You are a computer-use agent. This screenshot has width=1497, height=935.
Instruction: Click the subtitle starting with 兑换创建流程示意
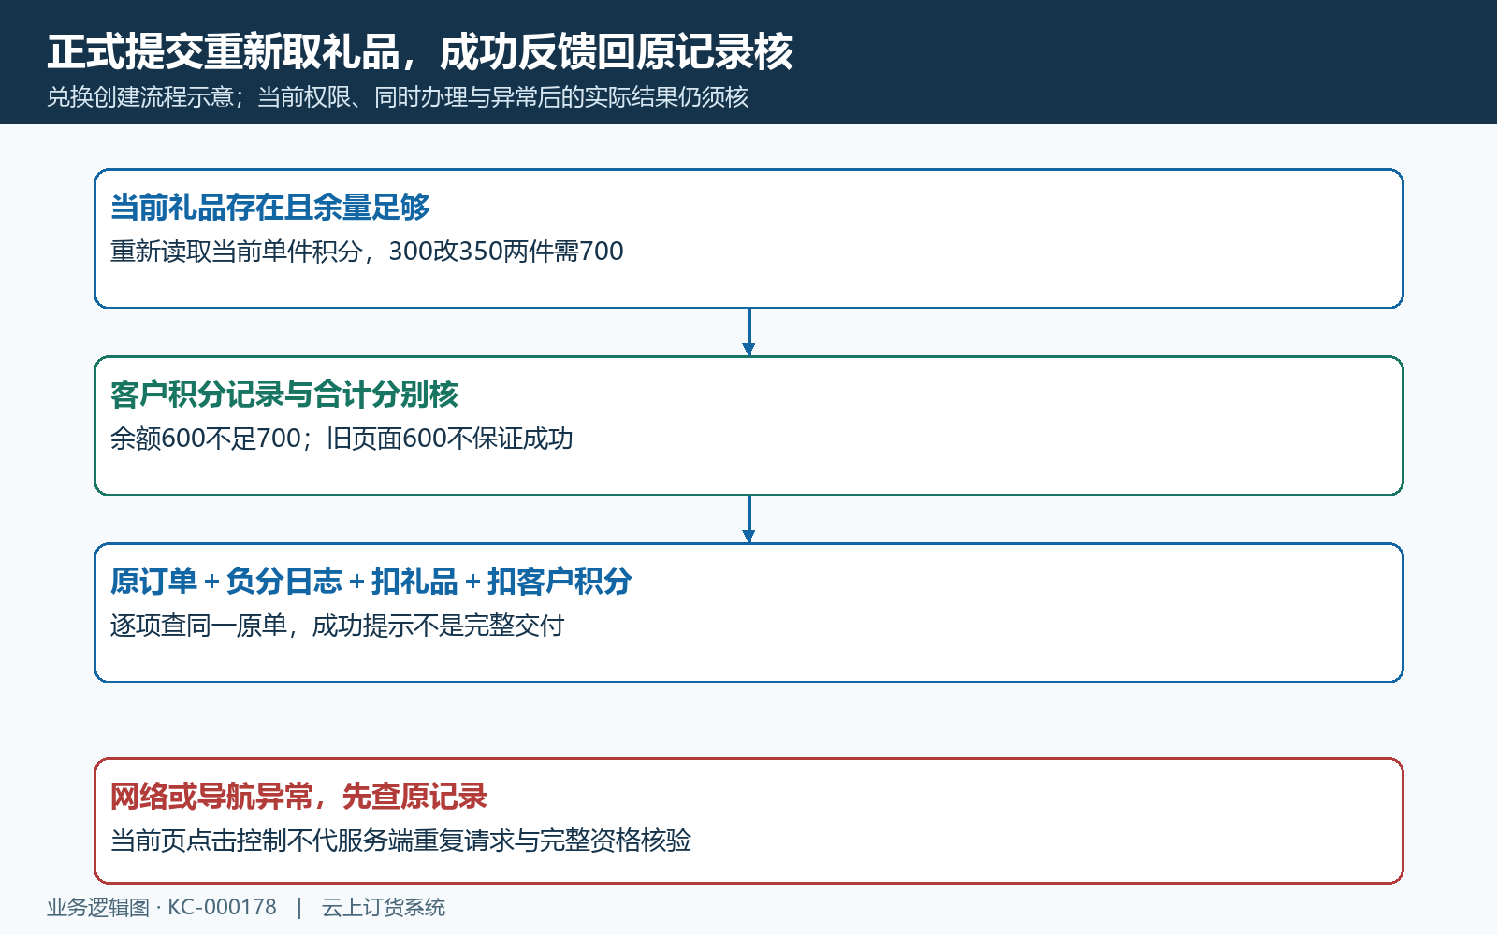tap(398, 97)
